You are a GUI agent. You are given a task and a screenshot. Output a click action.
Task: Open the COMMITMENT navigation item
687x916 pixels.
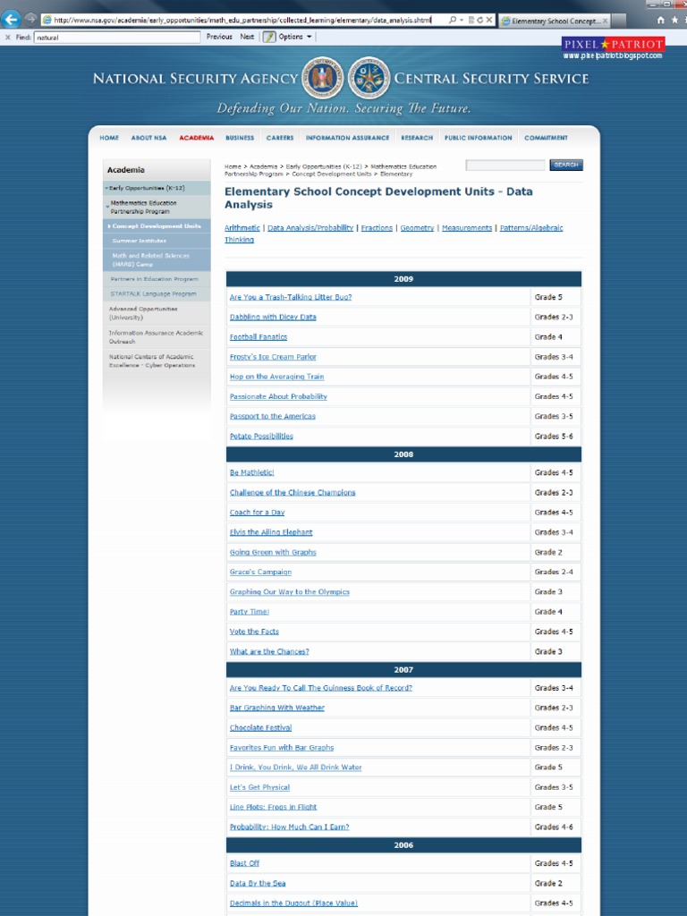click(547, 138)
